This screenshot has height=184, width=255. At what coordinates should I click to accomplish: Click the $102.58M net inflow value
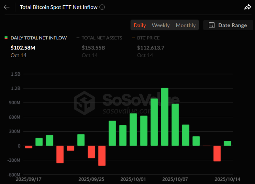click(23, 48)
